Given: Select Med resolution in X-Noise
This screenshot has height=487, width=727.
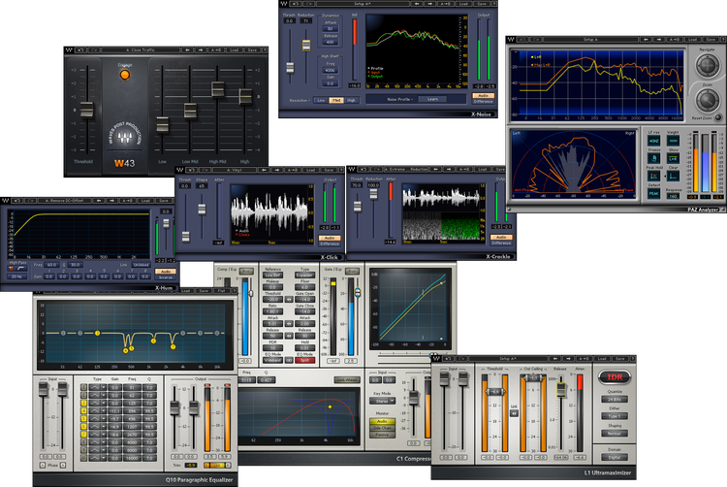Looking at the screenshot, I should click(x=335, y=99).
